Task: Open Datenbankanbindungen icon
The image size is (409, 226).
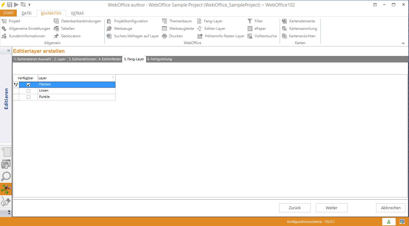Action: [56, 21]
